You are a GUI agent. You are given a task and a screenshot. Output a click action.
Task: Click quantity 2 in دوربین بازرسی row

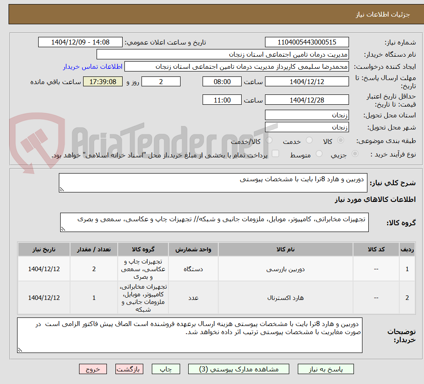tap(94, 269)
